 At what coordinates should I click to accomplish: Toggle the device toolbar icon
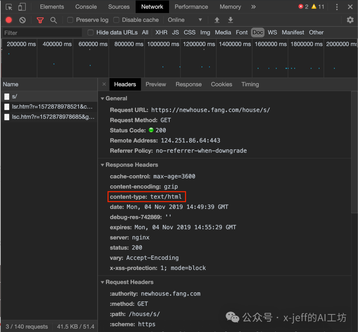pos(22,7)
